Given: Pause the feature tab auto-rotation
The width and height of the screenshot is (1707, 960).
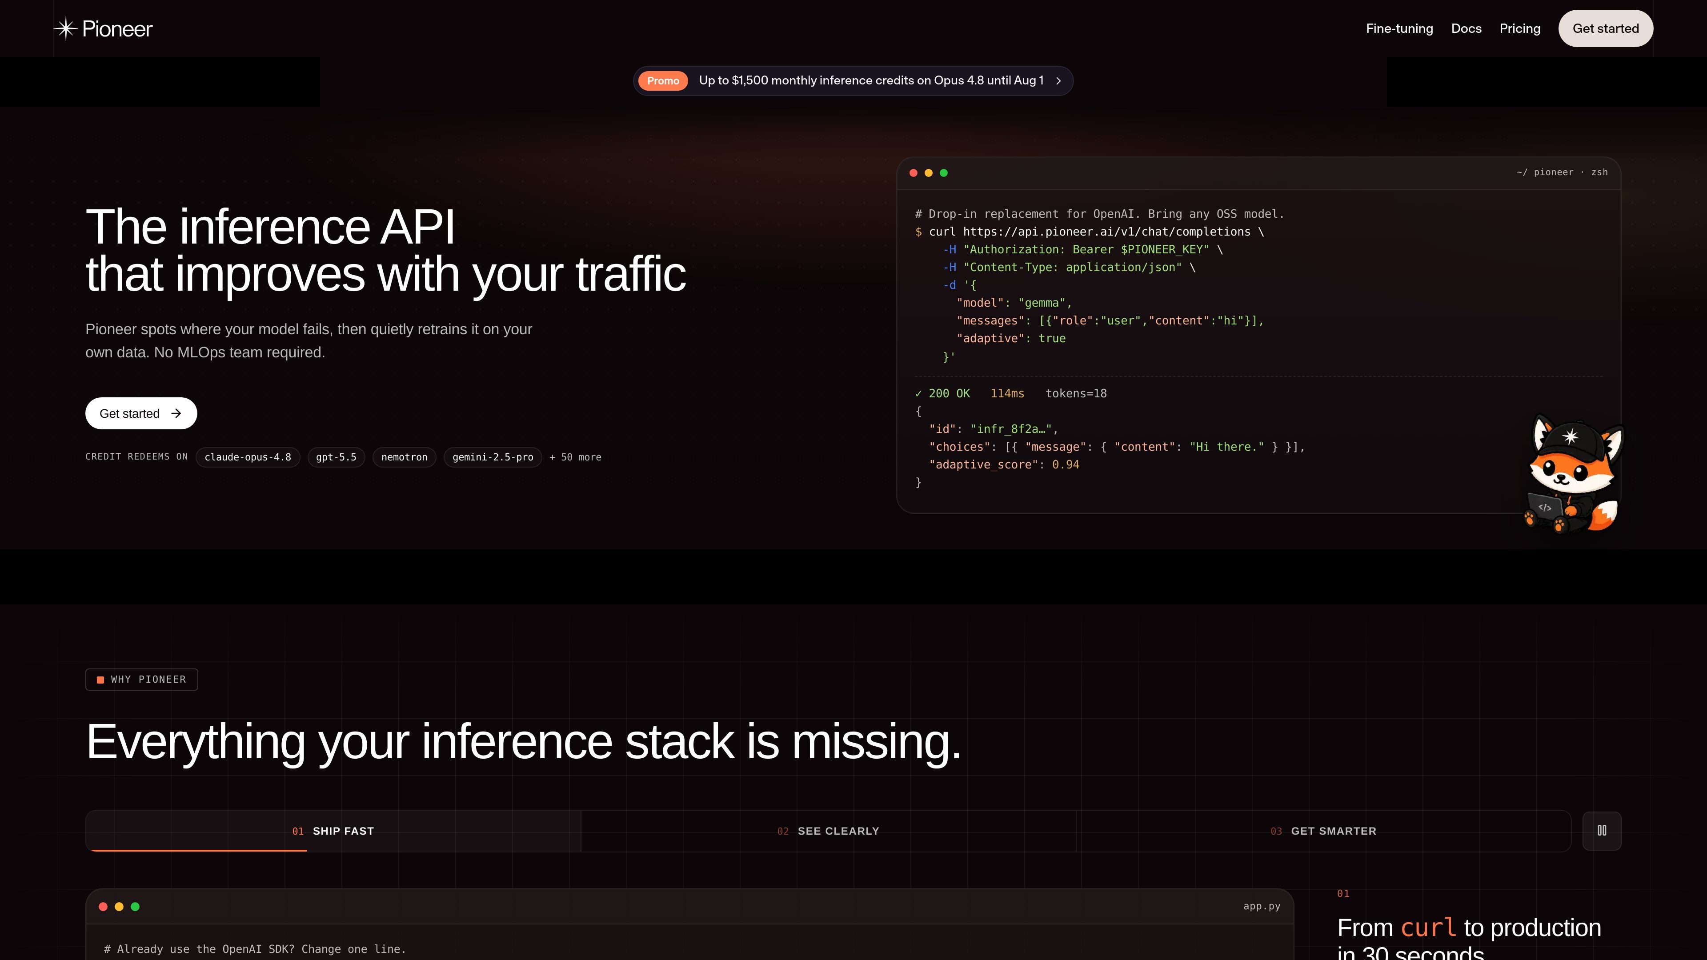Looking at the screenshot, I should click(x=1602, y=831).
